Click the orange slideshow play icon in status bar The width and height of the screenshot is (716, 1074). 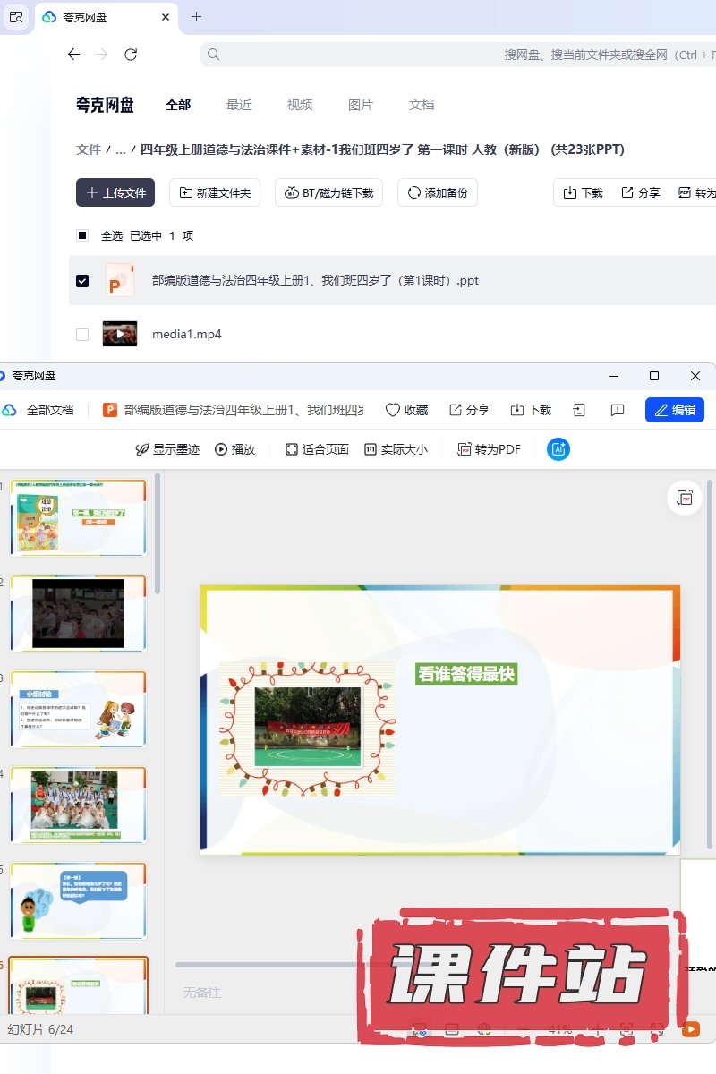[x=691, y=1029]
